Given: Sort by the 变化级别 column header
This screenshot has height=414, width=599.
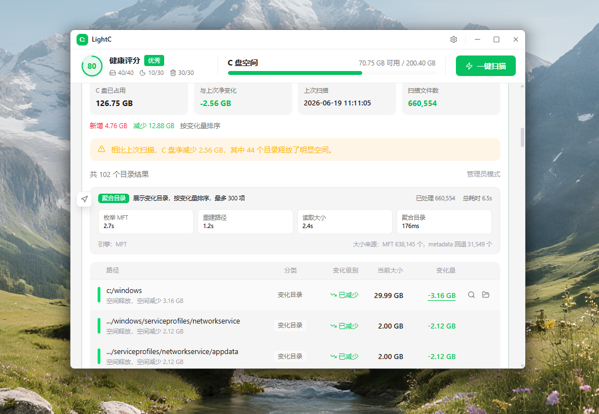Looking at the screenshot, I should tap(346, 270).
